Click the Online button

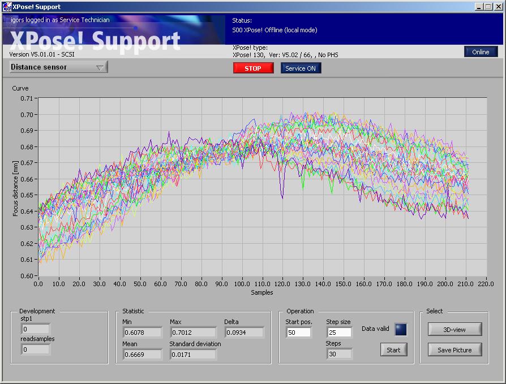click(x=481, y=52)
